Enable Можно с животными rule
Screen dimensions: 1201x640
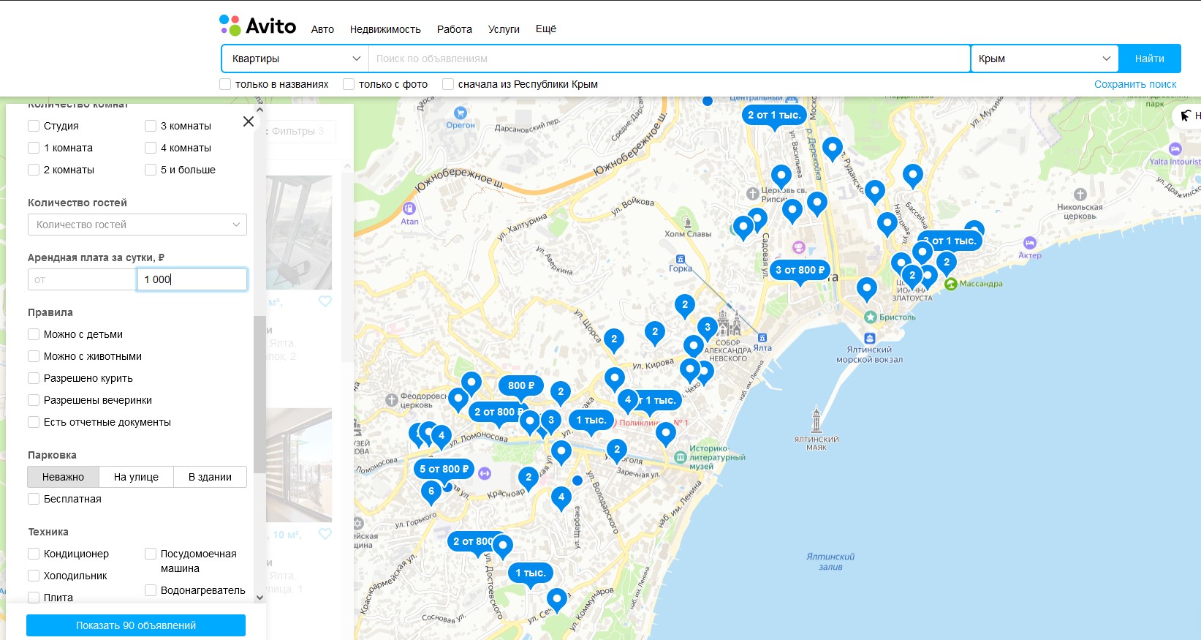(34, 356)
